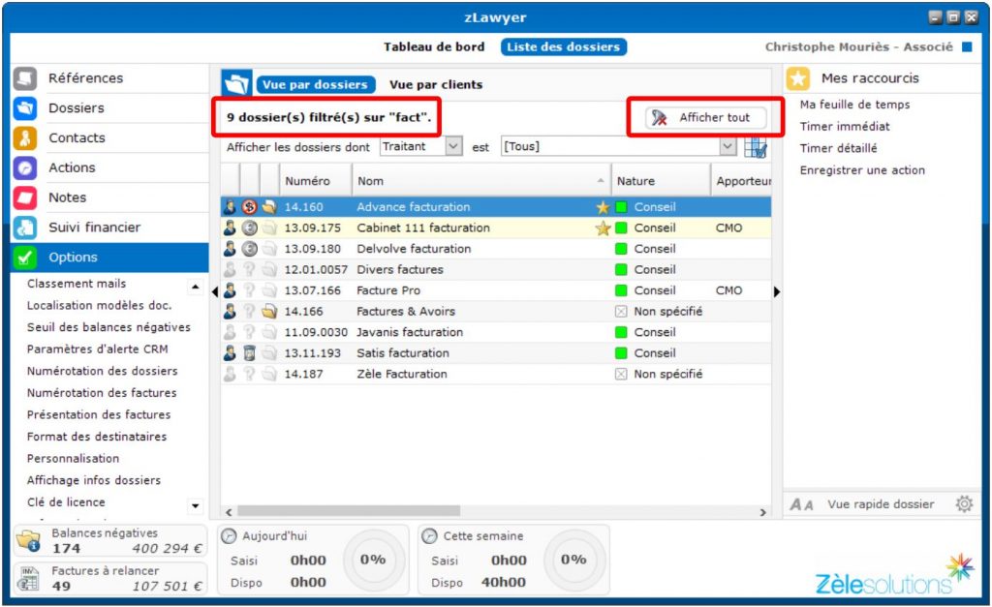Open Suivi financier icon in sidebar
Screen dimensions: 992x607
pyautogui.click(x=25, y=228)
